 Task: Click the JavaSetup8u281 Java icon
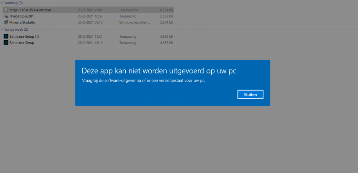(x=6, y=16)
